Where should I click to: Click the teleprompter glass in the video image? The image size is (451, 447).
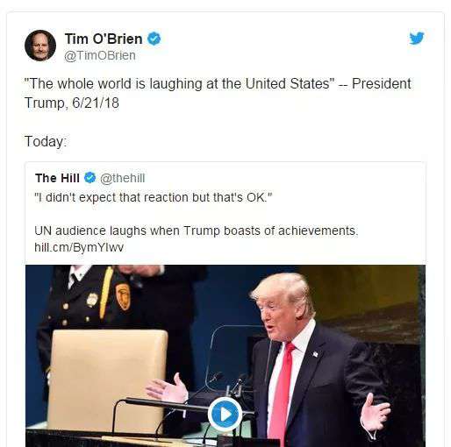point(234,357)
